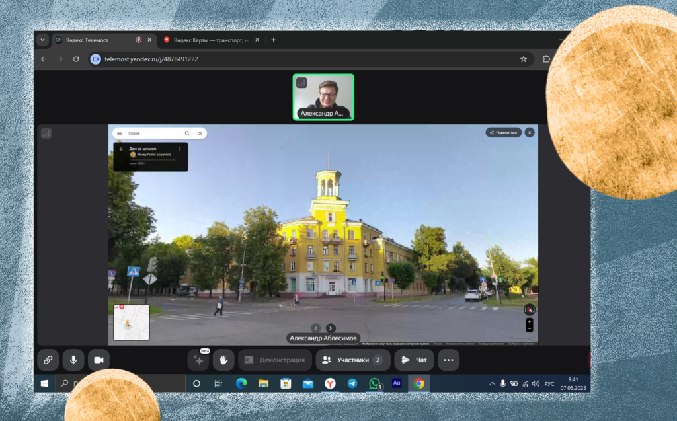Mute the microphone in Telemost
Image resolution: width=677 pixels, height=421 pixels.
tap(73, 360)
